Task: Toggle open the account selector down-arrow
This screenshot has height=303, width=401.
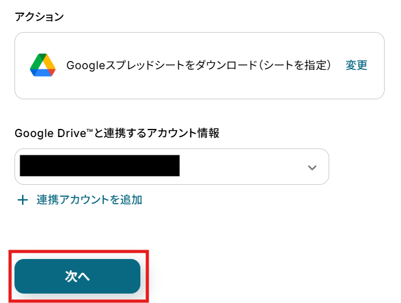Action: point(312,167)
